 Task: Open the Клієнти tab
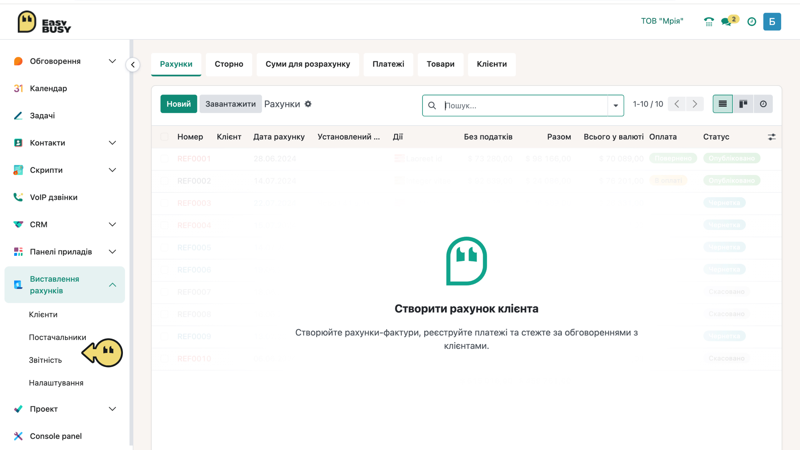tap(492, 64)
